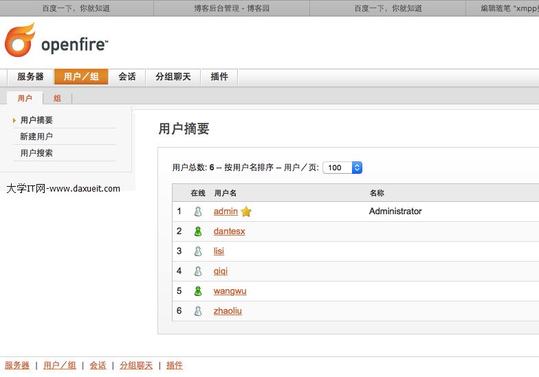
Task: Select 新建用户 in the sidebar
Action: pos(36,137)
